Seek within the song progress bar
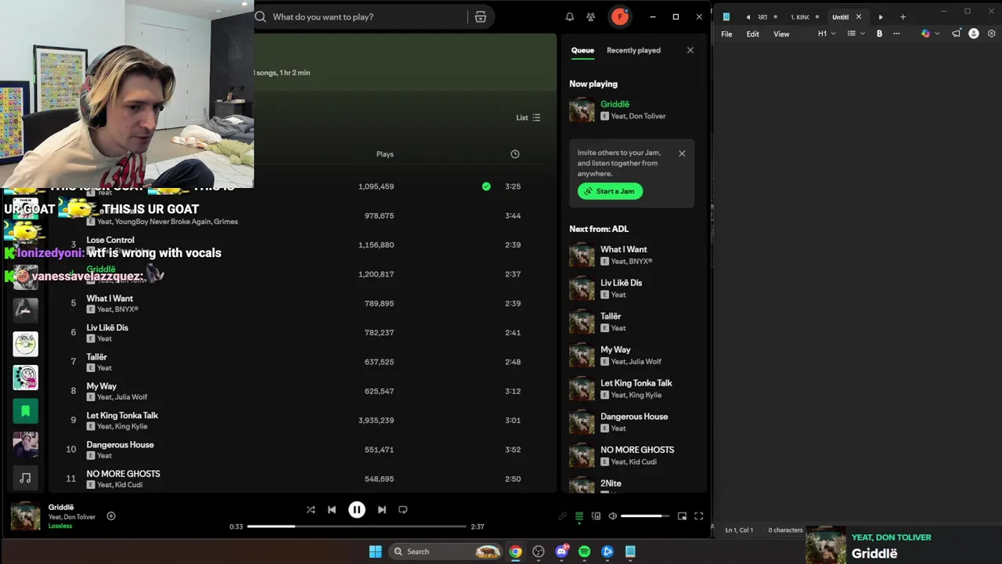1002x564 pixels. click(x=356, y=526)
